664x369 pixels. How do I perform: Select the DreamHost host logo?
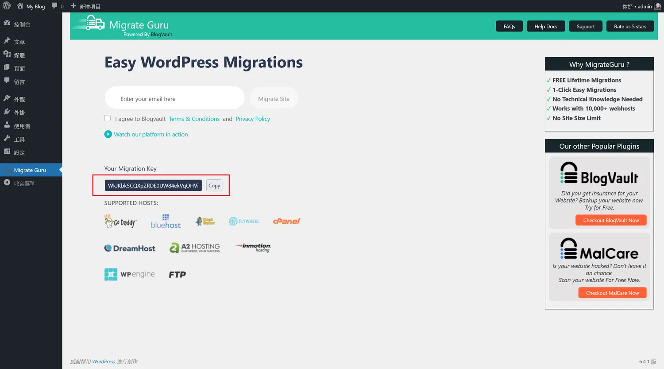point(130,248)
